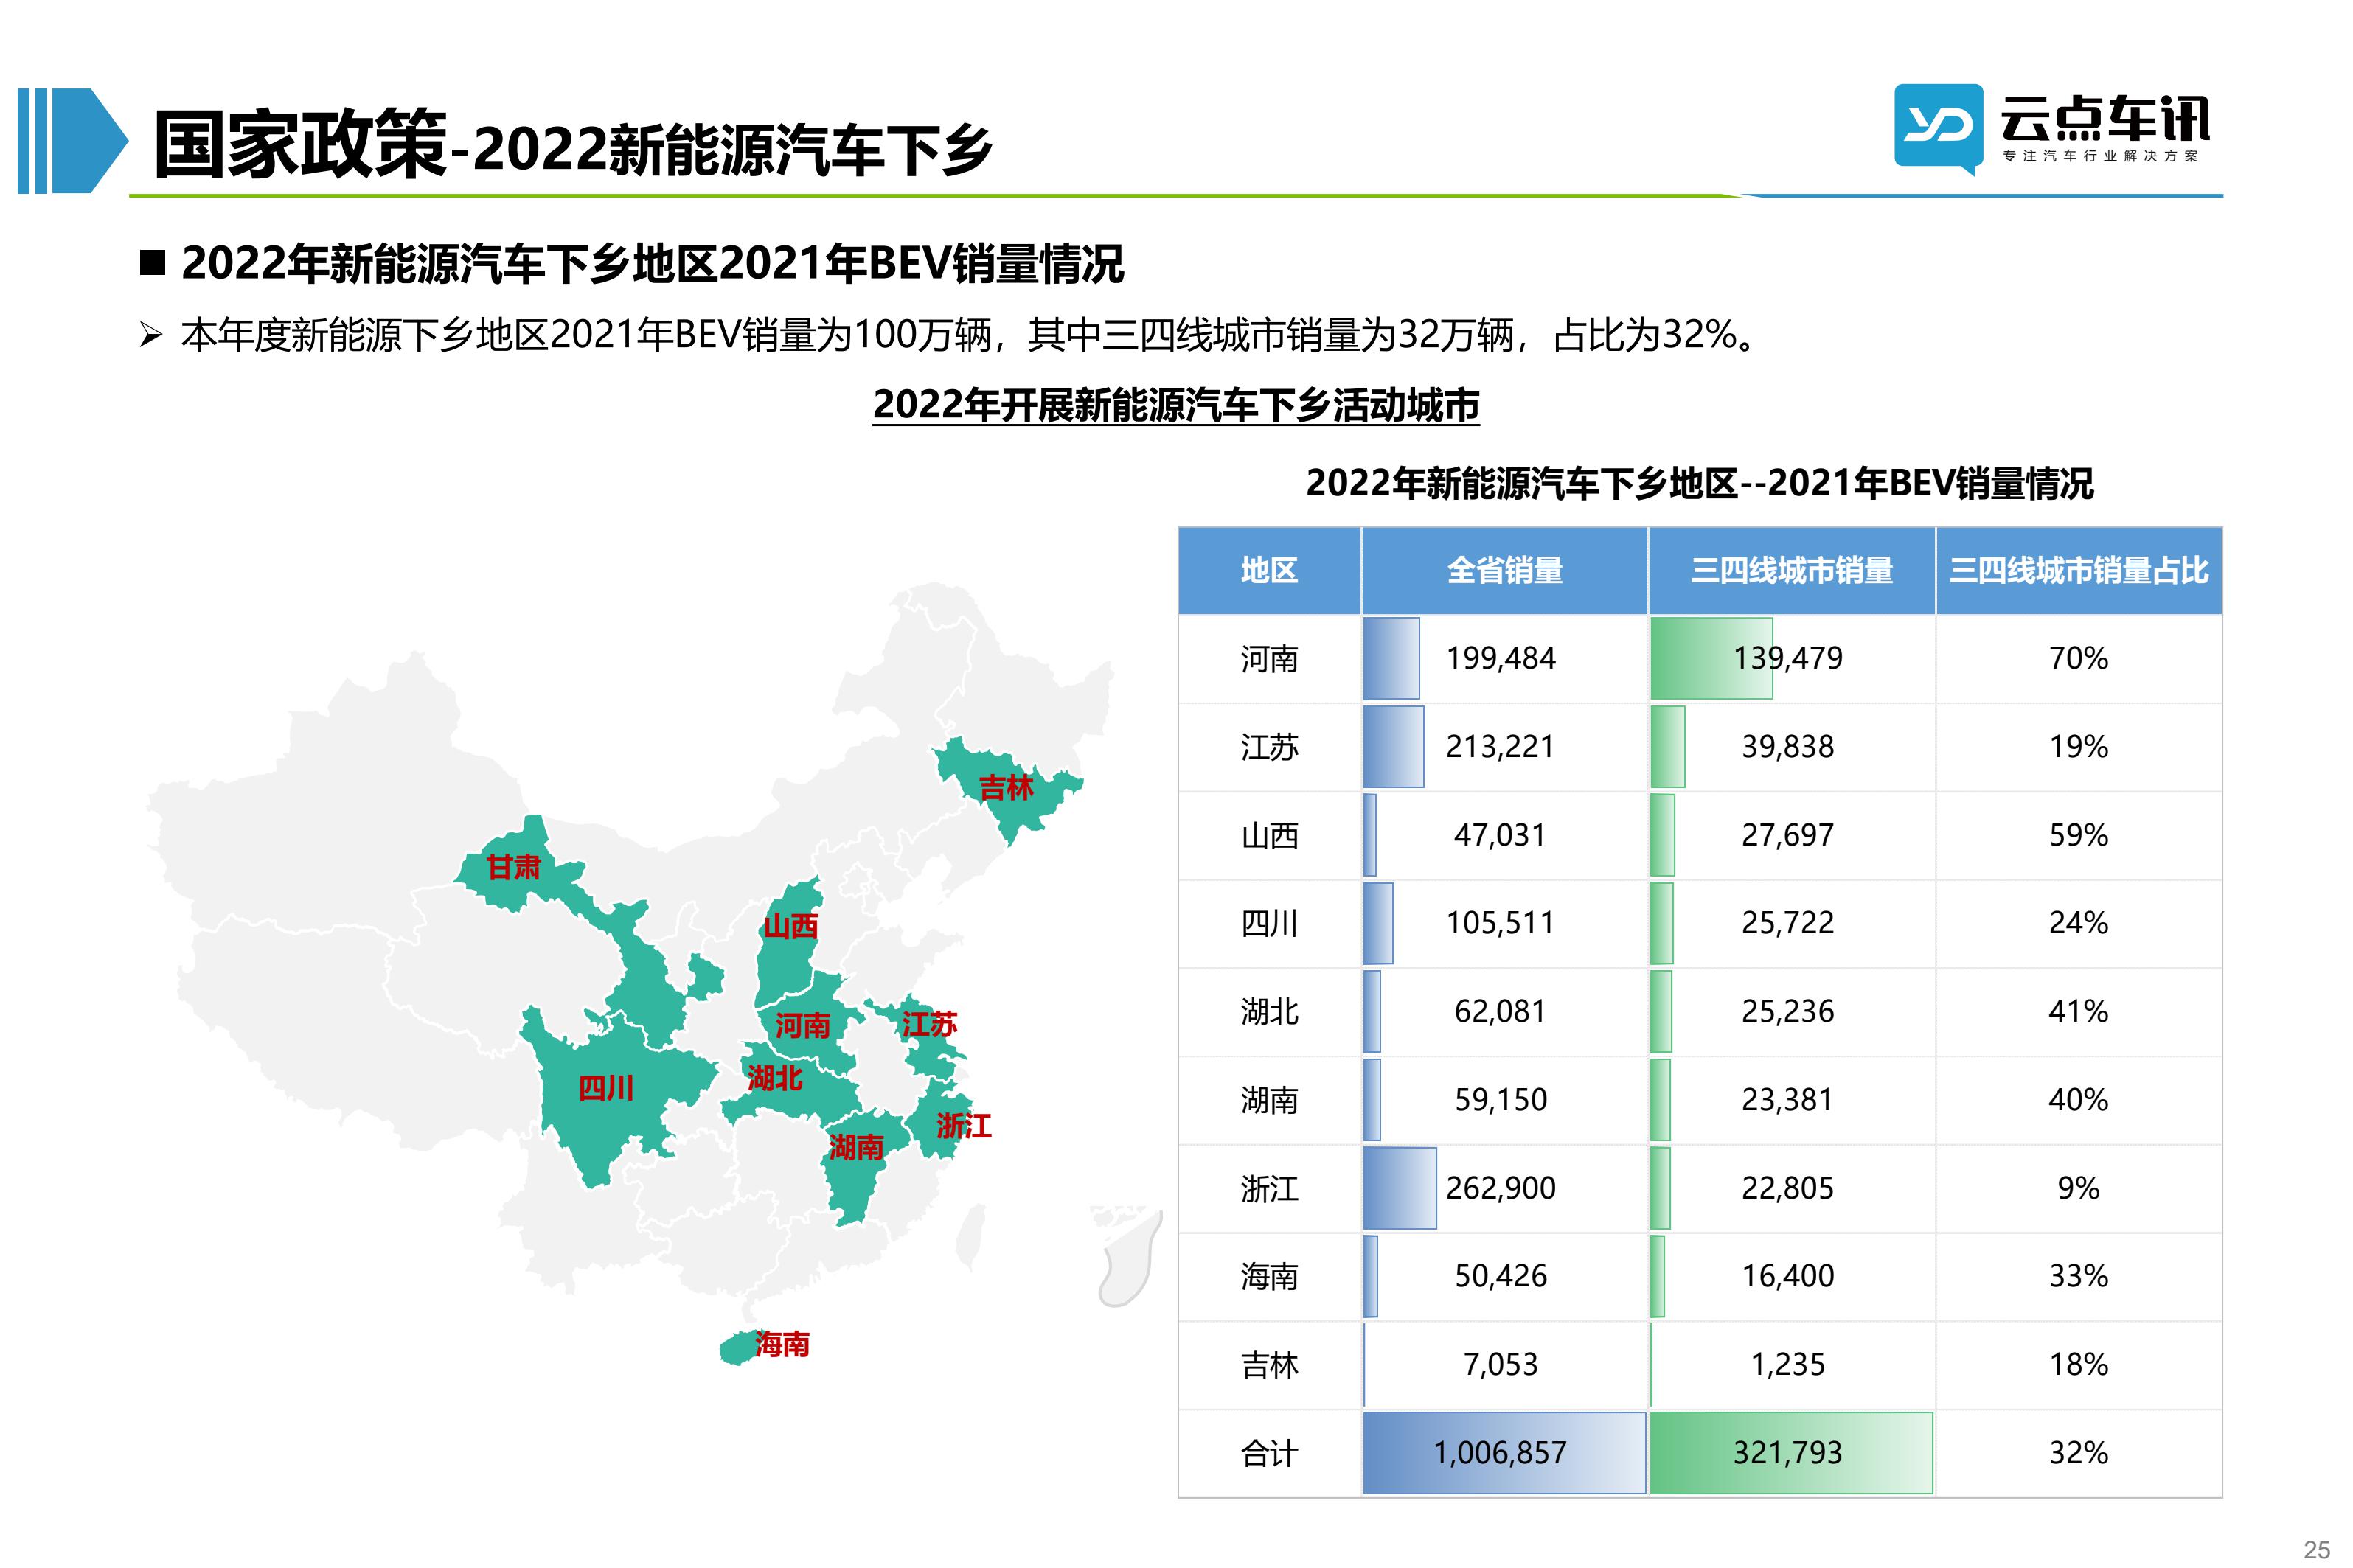This screenshot has height=1568, width=2353.
Task: Click the blue arrow title marker
Action: (x=73, y=141)
